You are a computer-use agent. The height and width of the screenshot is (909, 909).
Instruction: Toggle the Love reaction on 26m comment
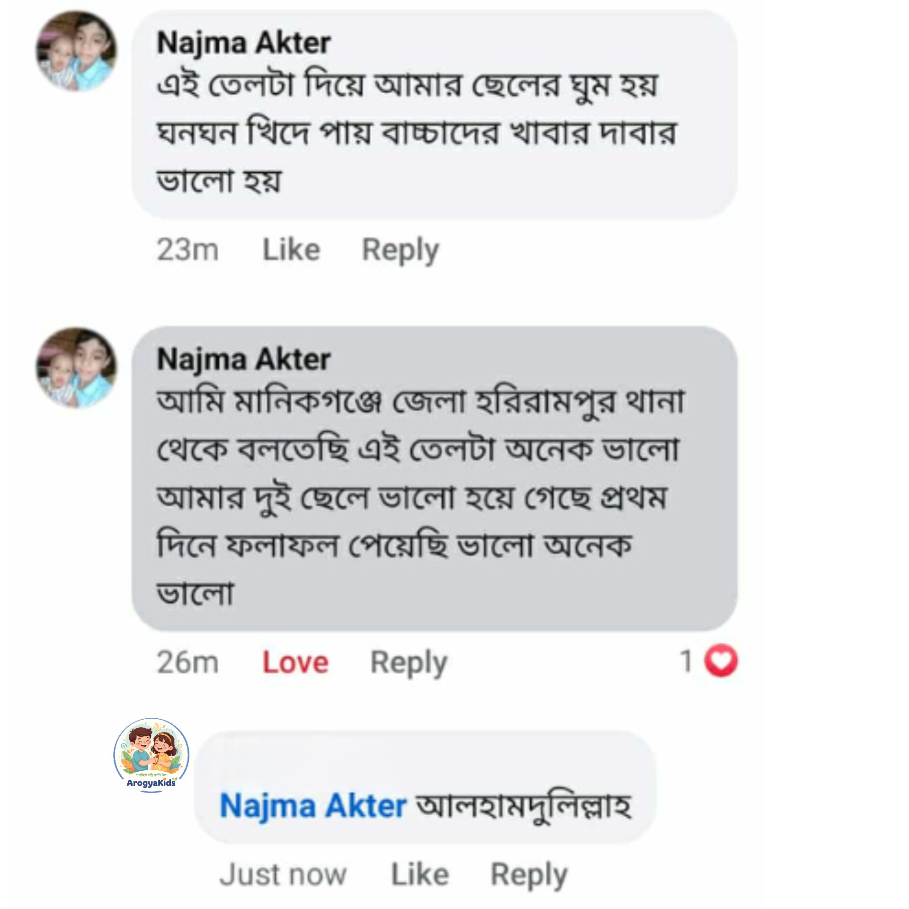tap(295, 662)
